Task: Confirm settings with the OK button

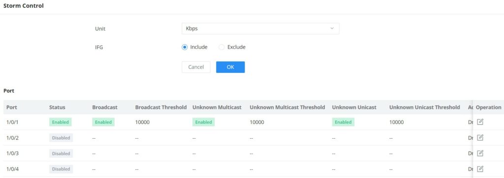Action: pyautogui.click(x=230, y=67)
